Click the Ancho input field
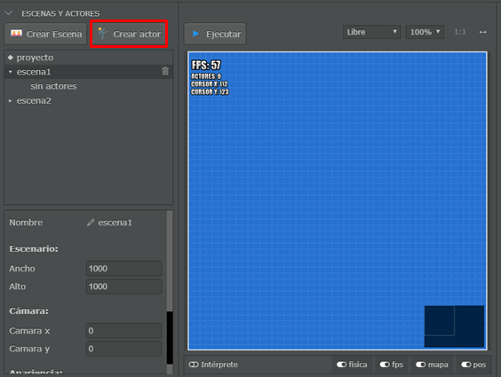501x377 pixels. pos(124,268)
